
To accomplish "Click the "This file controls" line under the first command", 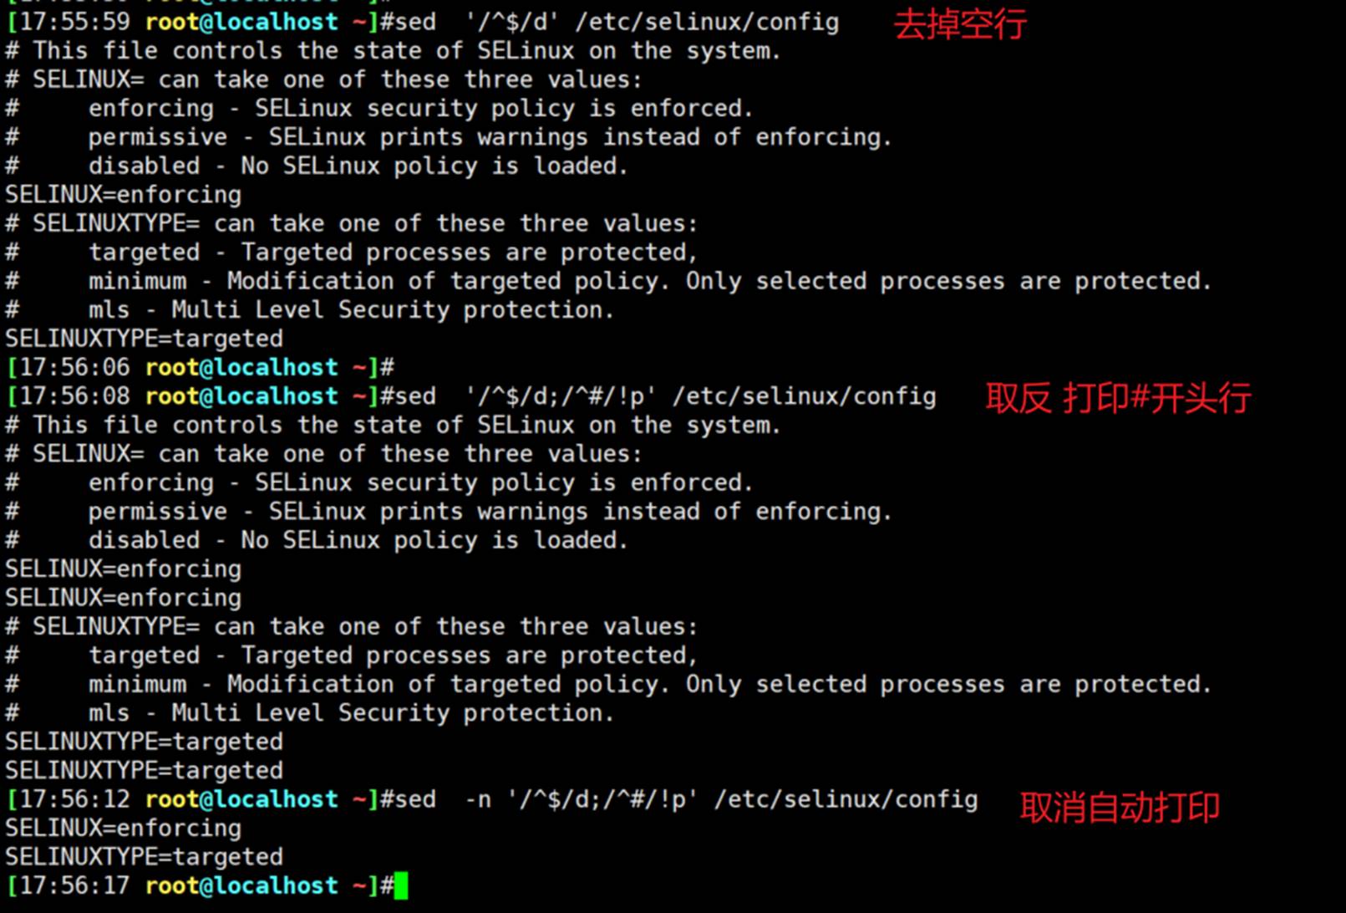I will [x=393, y=51].
